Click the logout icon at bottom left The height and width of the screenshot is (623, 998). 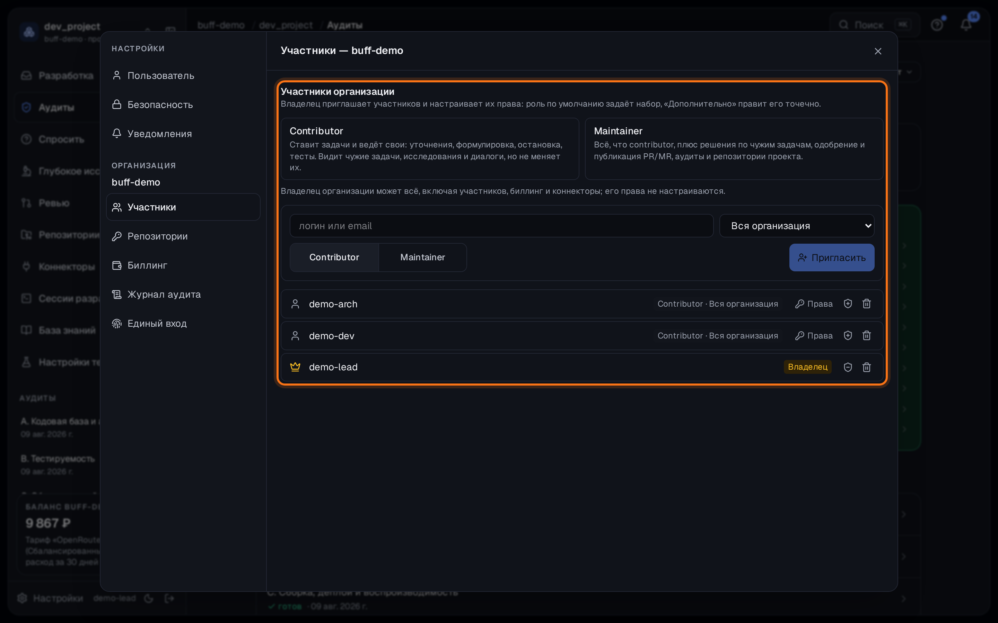click(x=169, y=598)
